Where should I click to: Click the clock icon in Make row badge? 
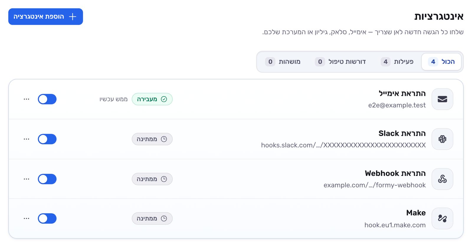click(x=164, y=218)
